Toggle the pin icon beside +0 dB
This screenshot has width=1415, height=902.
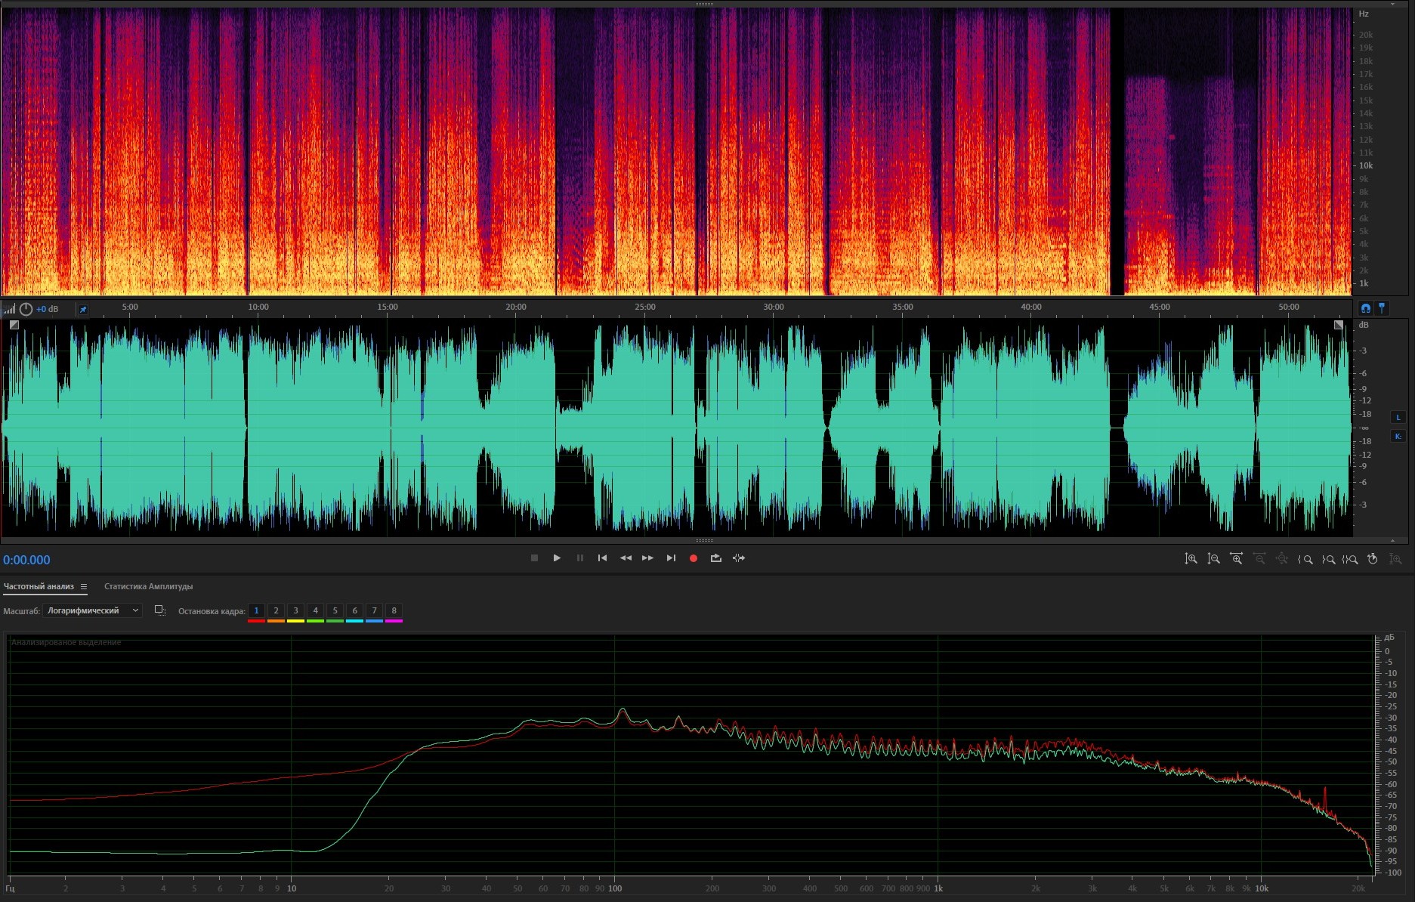point(83,309)
